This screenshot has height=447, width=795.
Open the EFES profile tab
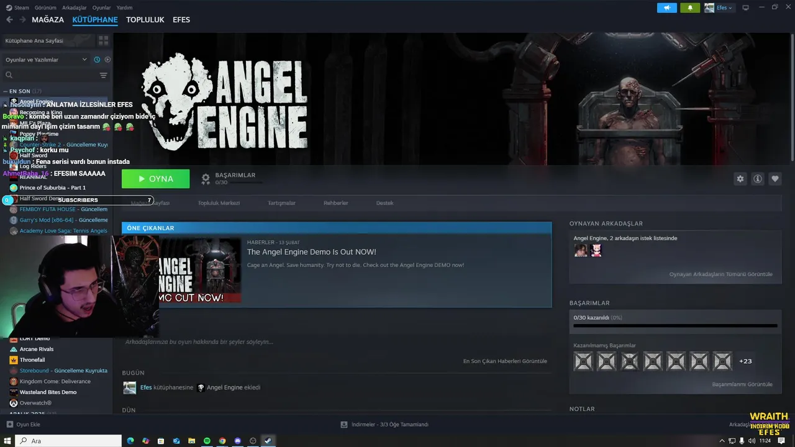[x=181, y=20]
